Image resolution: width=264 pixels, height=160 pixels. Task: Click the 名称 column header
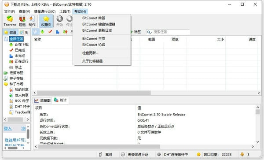(37, 39)
